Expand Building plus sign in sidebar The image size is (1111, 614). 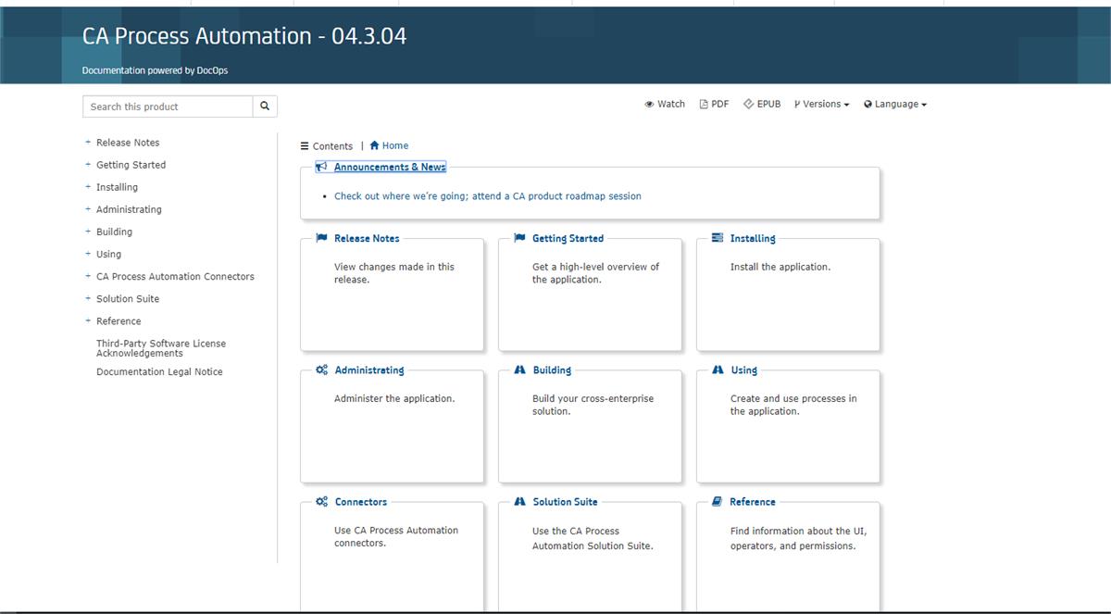pyautogui.click(x=88, y=232)
